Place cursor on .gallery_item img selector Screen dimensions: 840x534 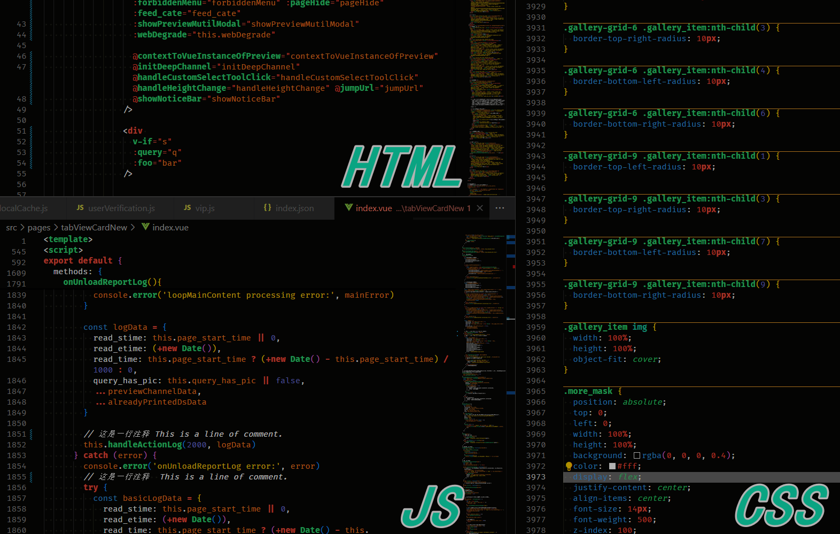point(605,327)
